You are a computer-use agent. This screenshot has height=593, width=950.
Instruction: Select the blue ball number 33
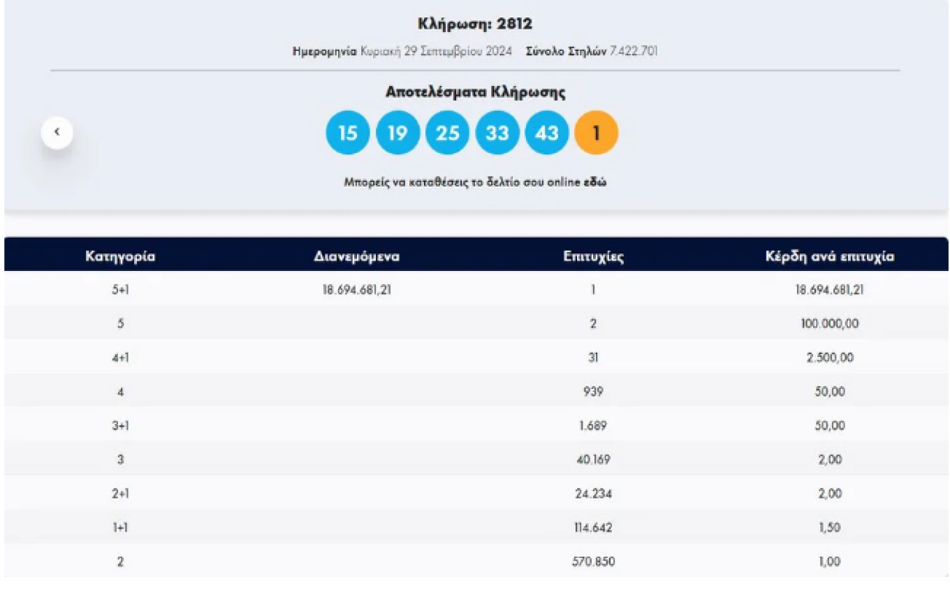497,133
